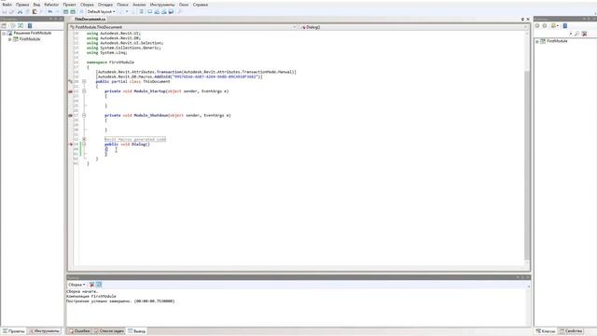
Task: Switch to the Инструменты tab at bottom left
Action: (x=45, y=331)
